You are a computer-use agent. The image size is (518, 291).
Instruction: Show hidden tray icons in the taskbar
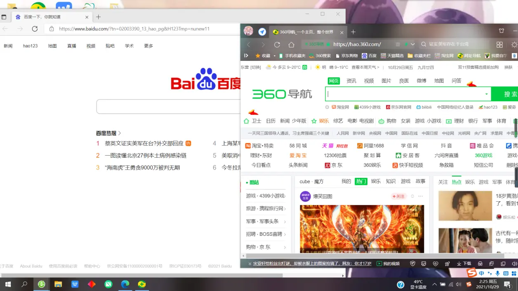tap(434, 284)
